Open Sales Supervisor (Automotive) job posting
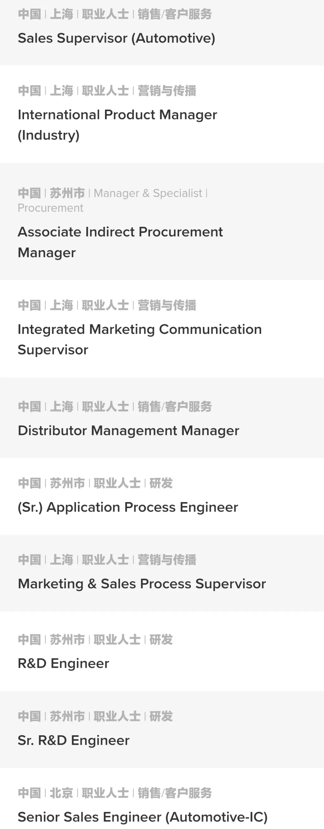This screenshot has height=829, width=324. [116, 38]
